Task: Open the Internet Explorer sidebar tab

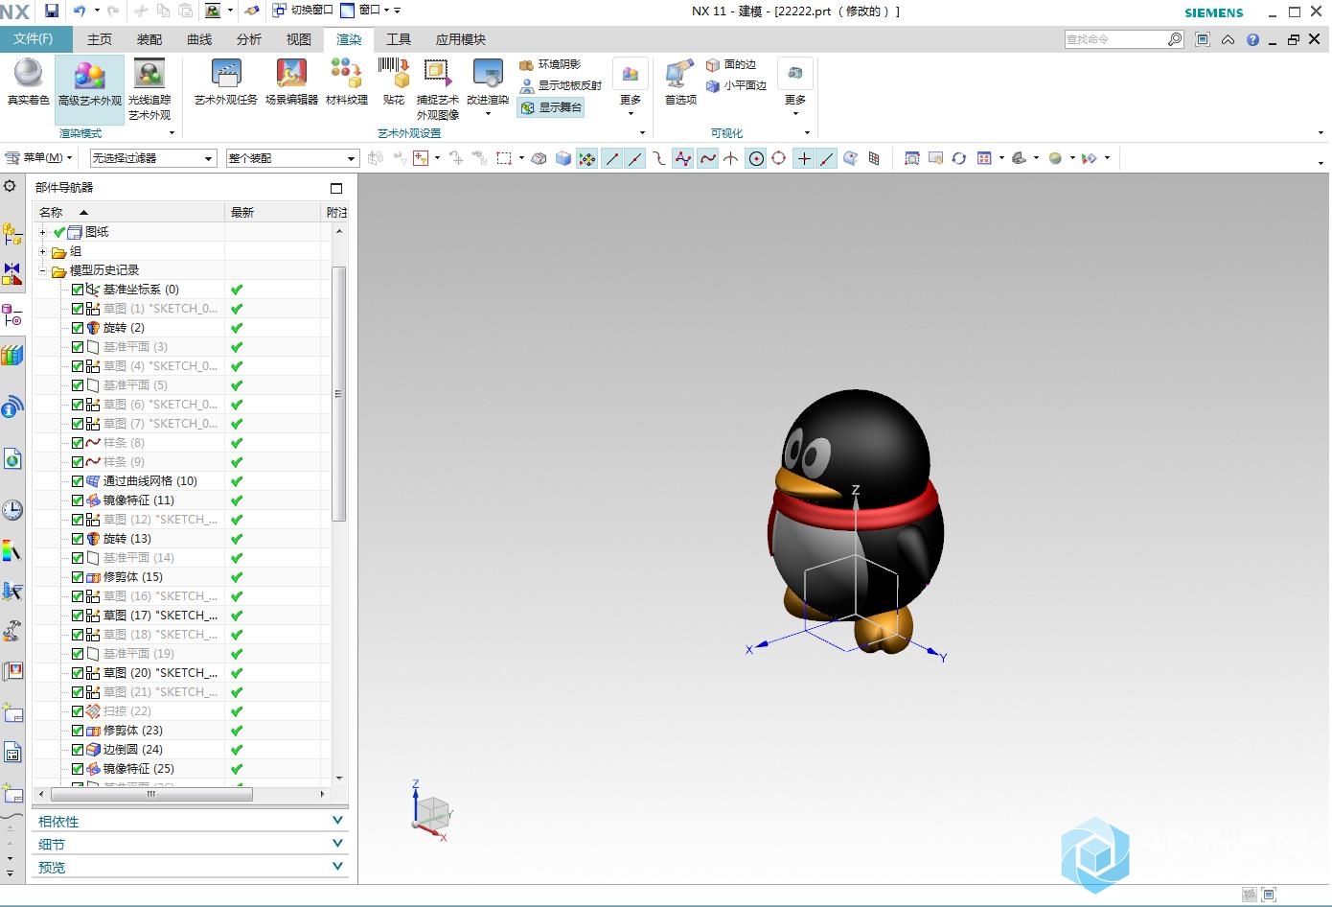Action: tap(11, 459)
